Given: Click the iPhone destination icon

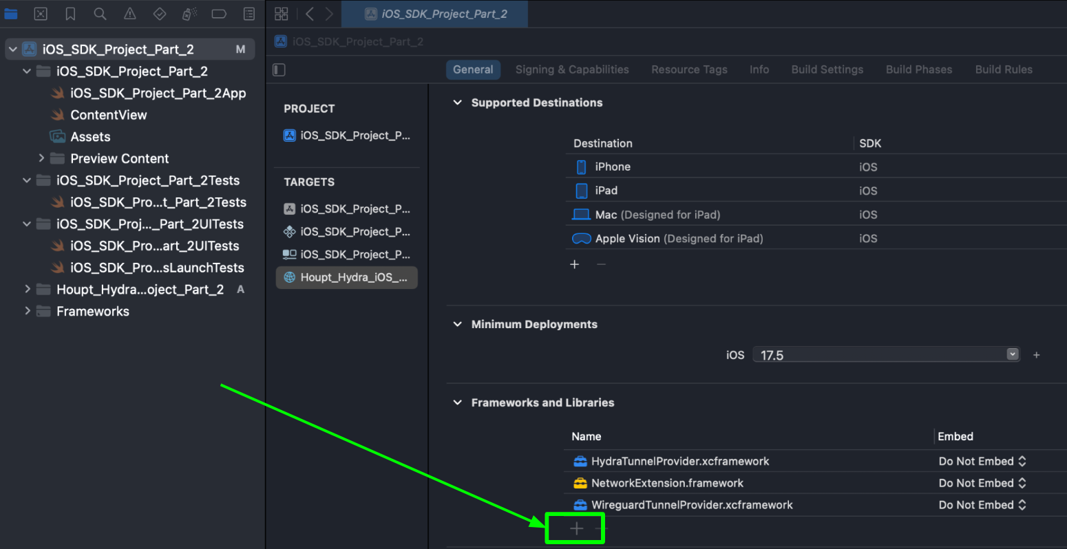Looking at the screenshot, I should (581, 166).
